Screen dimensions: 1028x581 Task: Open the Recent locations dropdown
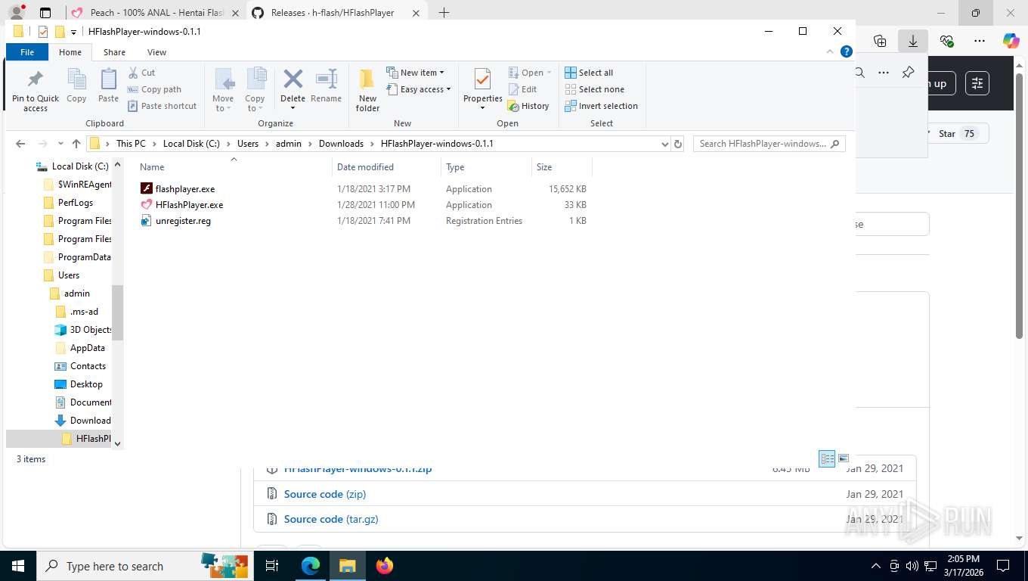click(61, 144)
